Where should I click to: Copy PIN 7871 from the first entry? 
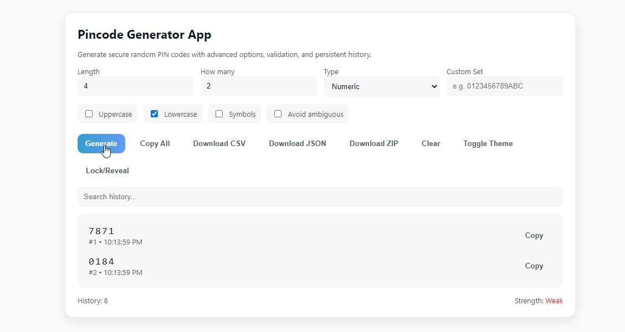534,235
